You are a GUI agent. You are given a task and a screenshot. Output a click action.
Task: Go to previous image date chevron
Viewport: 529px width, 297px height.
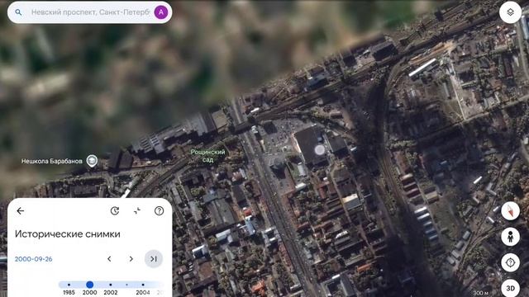[109, 259]
